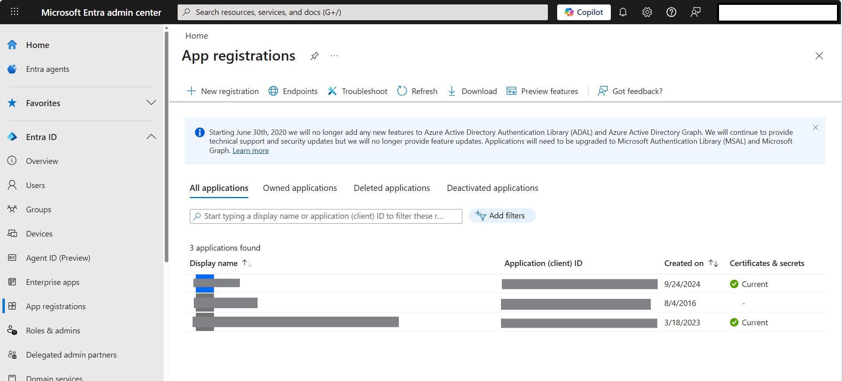
Task: Open the more options ellipsis beside title
Action: (x=334, y=56)
